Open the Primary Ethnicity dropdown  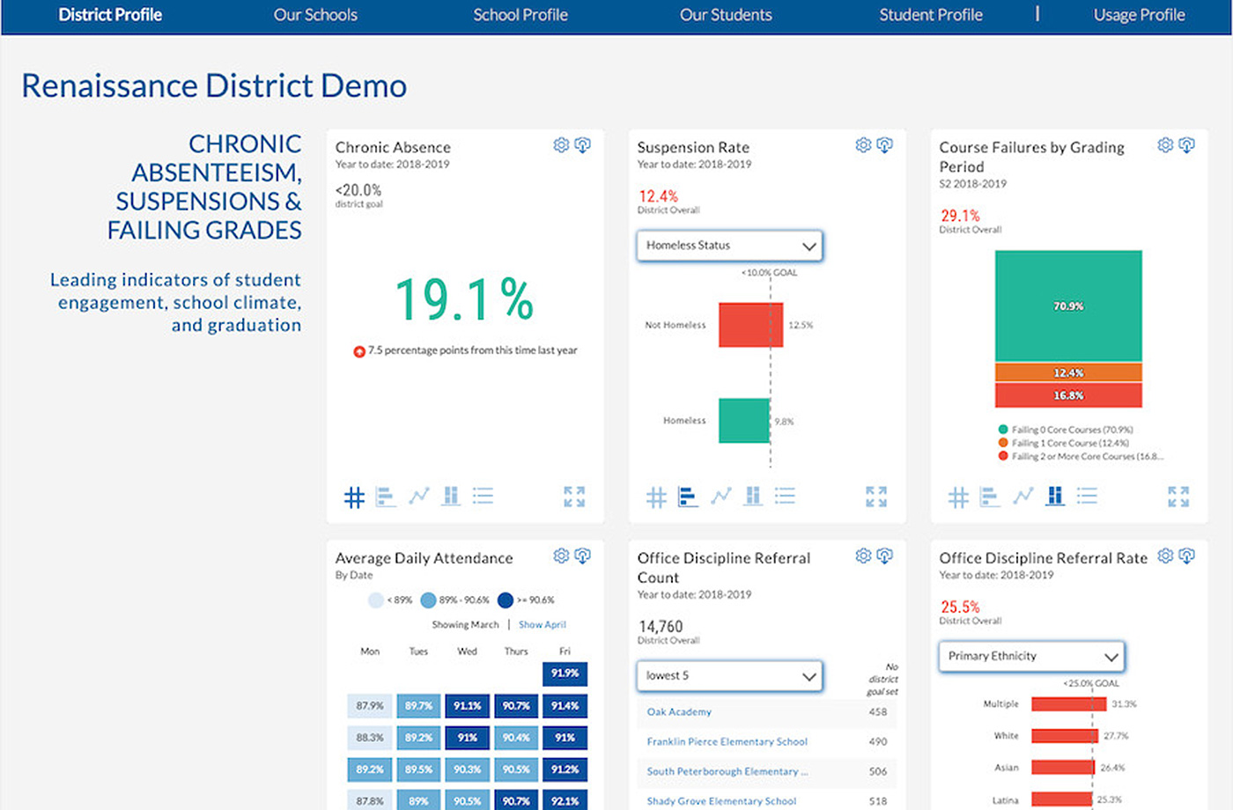[x=1031, y=656]
